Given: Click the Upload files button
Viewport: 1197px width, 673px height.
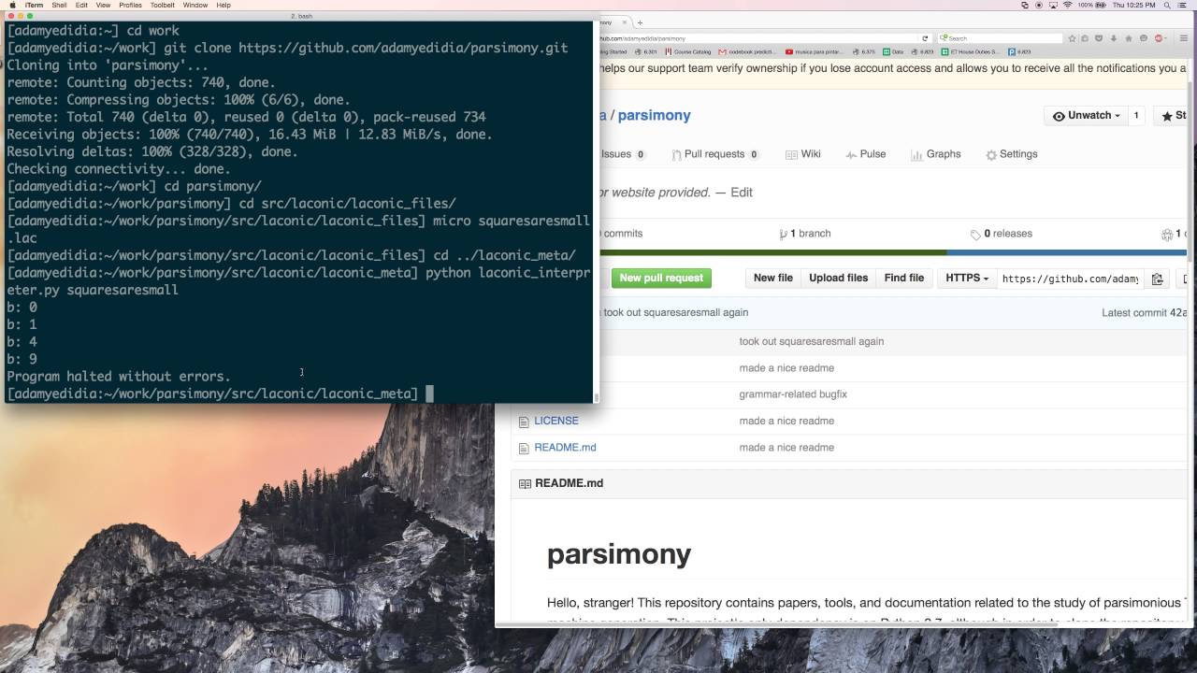Looking at the screenshot, I should (838, 278).
